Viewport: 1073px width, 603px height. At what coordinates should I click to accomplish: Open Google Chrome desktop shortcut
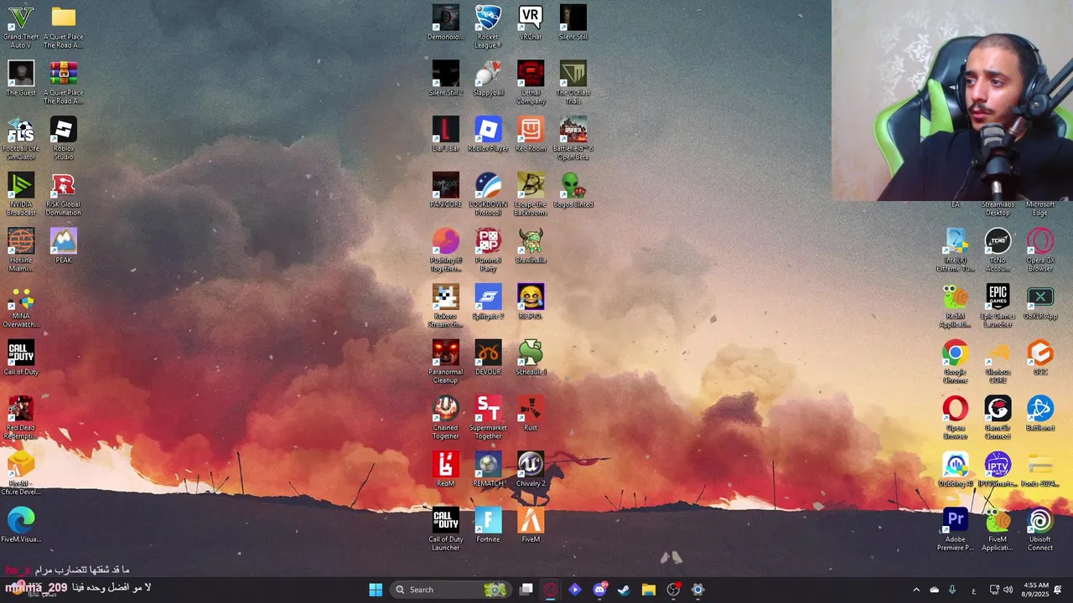[x=955, y=361]
